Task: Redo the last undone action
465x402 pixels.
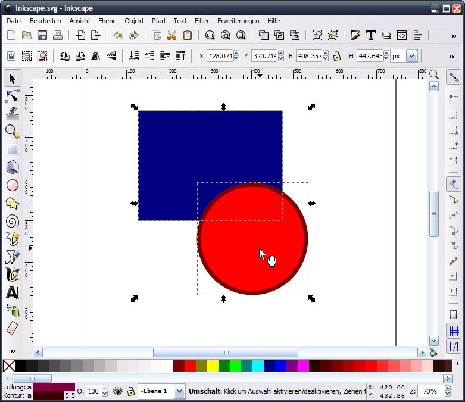Action: coord(134,35)
